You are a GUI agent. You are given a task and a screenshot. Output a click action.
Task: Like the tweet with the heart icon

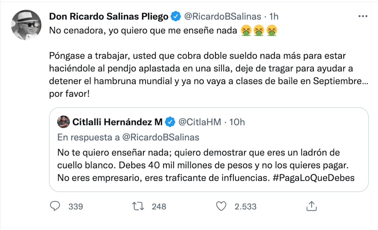coord(222,206)
